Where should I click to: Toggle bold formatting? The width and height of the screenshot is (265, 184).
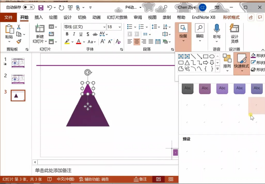pos(67,34)
